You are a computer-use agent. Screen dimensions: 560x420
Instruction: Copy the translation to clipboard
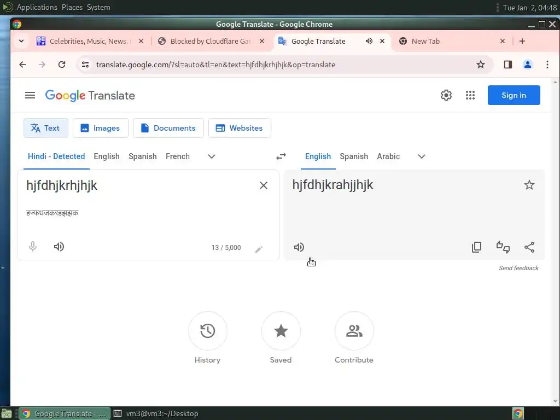tap(476, 247)
